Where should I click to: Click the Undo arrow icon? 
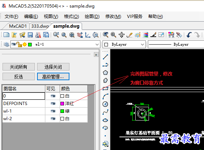point(189,35)
